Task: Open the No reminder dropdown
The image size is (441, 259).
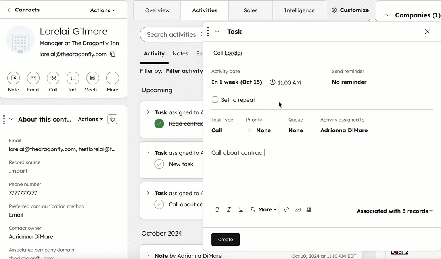Action: click(349, 82)
